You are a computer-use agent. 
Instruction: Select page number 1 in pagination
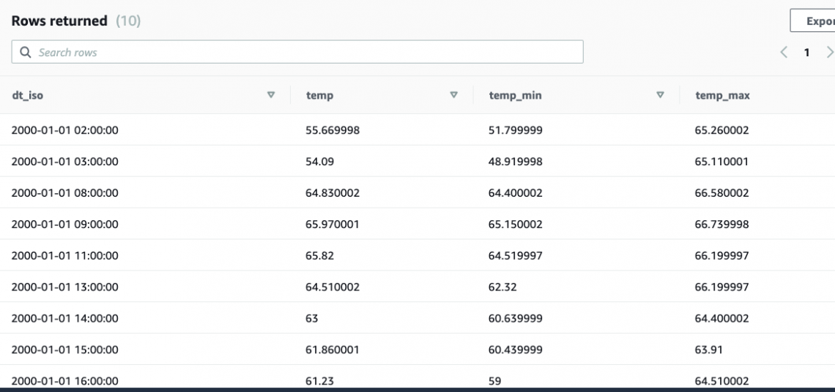[x=807, y=53]
